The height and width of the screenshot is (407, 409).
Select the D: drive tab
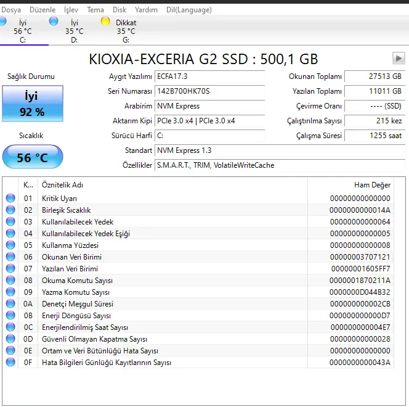coord(75,31)
